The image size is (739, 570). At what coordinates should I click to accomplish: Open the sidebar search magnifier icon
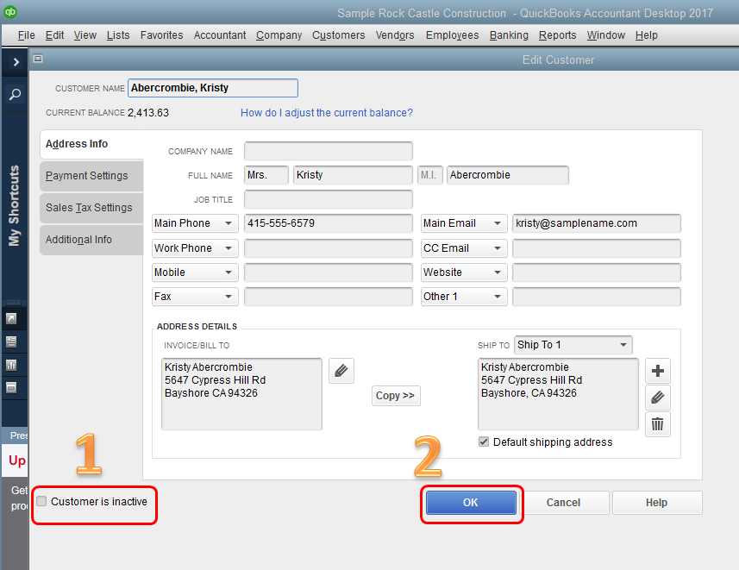(15, 94)
